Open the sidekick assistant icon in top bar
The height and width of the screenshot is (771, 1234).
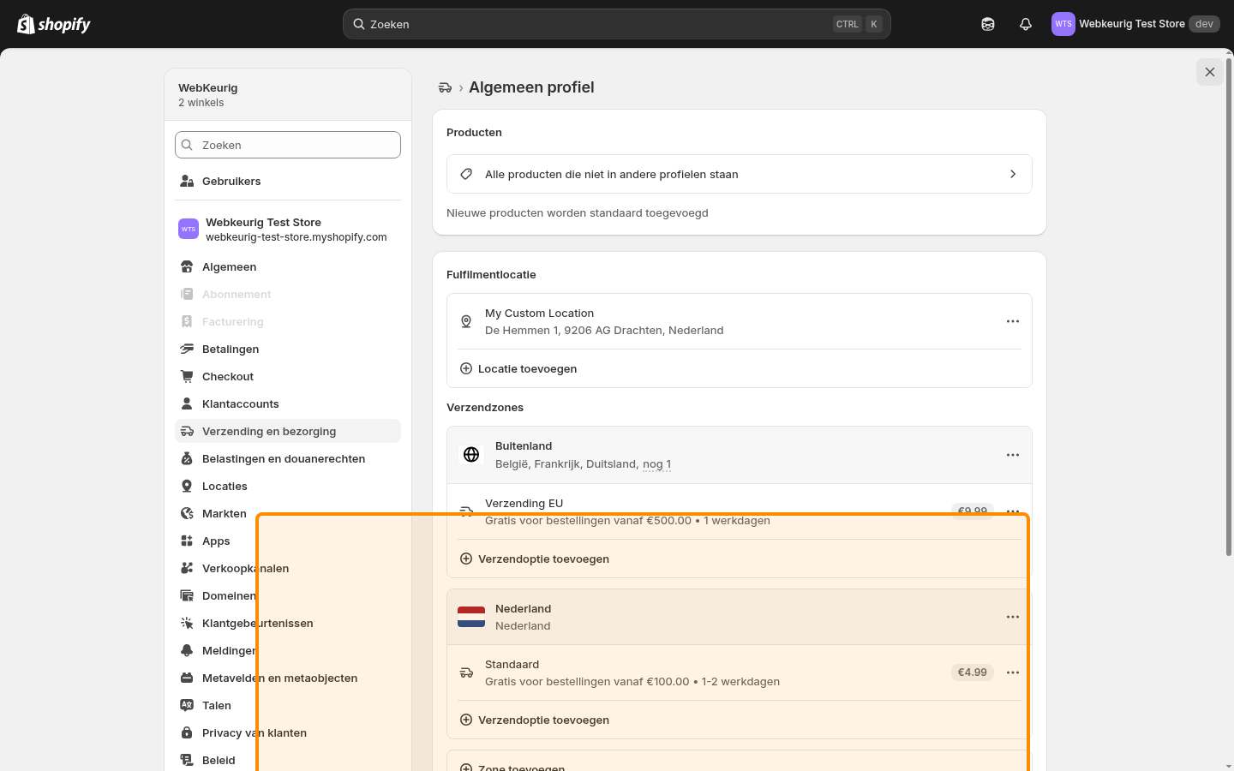[x=988, y=24]
